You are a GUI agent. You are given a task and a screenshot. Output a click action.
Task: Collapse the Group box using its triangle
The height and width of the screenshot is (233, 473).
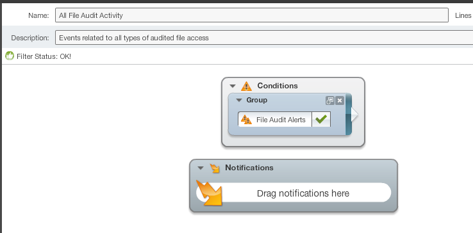point(239,100)
